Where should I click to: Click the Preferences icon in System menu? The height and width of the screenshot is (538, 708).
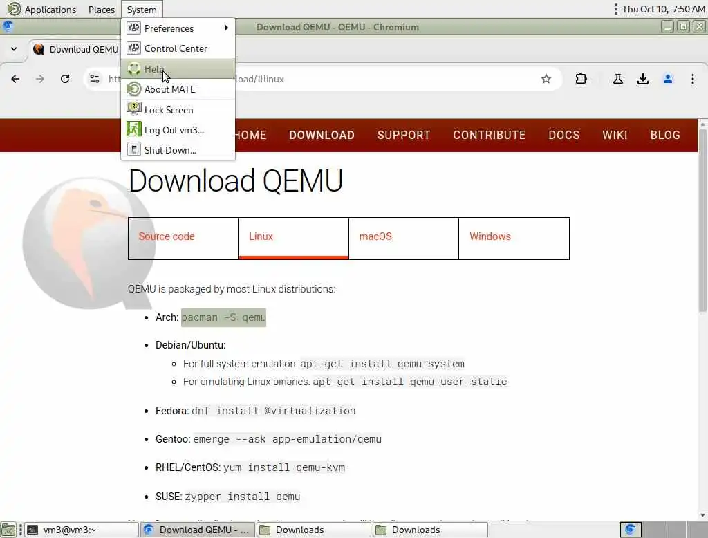[x=133, y=28]
